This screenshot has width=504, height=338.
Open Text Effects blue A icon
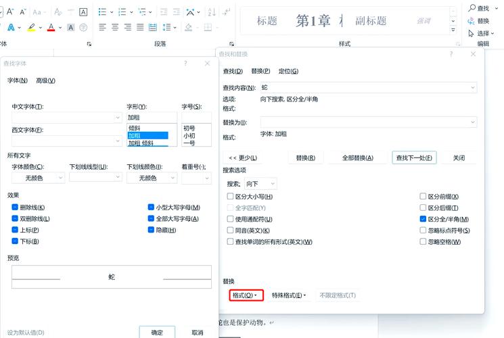(x=11, y=28)
